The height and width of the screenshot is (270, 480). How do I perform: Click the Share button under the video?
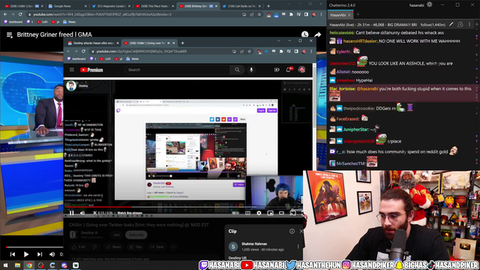click(x=113, y=247)
